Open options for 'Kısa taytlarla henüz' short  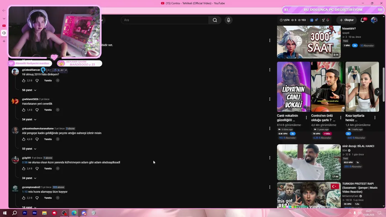pyautogui.click(x=375, y=118)
